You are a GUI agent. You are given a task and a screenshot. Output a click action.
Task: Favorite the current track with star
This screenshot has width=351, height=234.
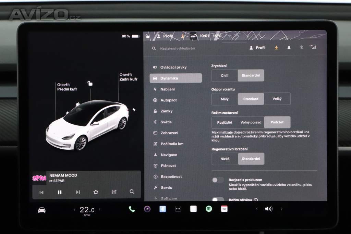pos(96,192)
